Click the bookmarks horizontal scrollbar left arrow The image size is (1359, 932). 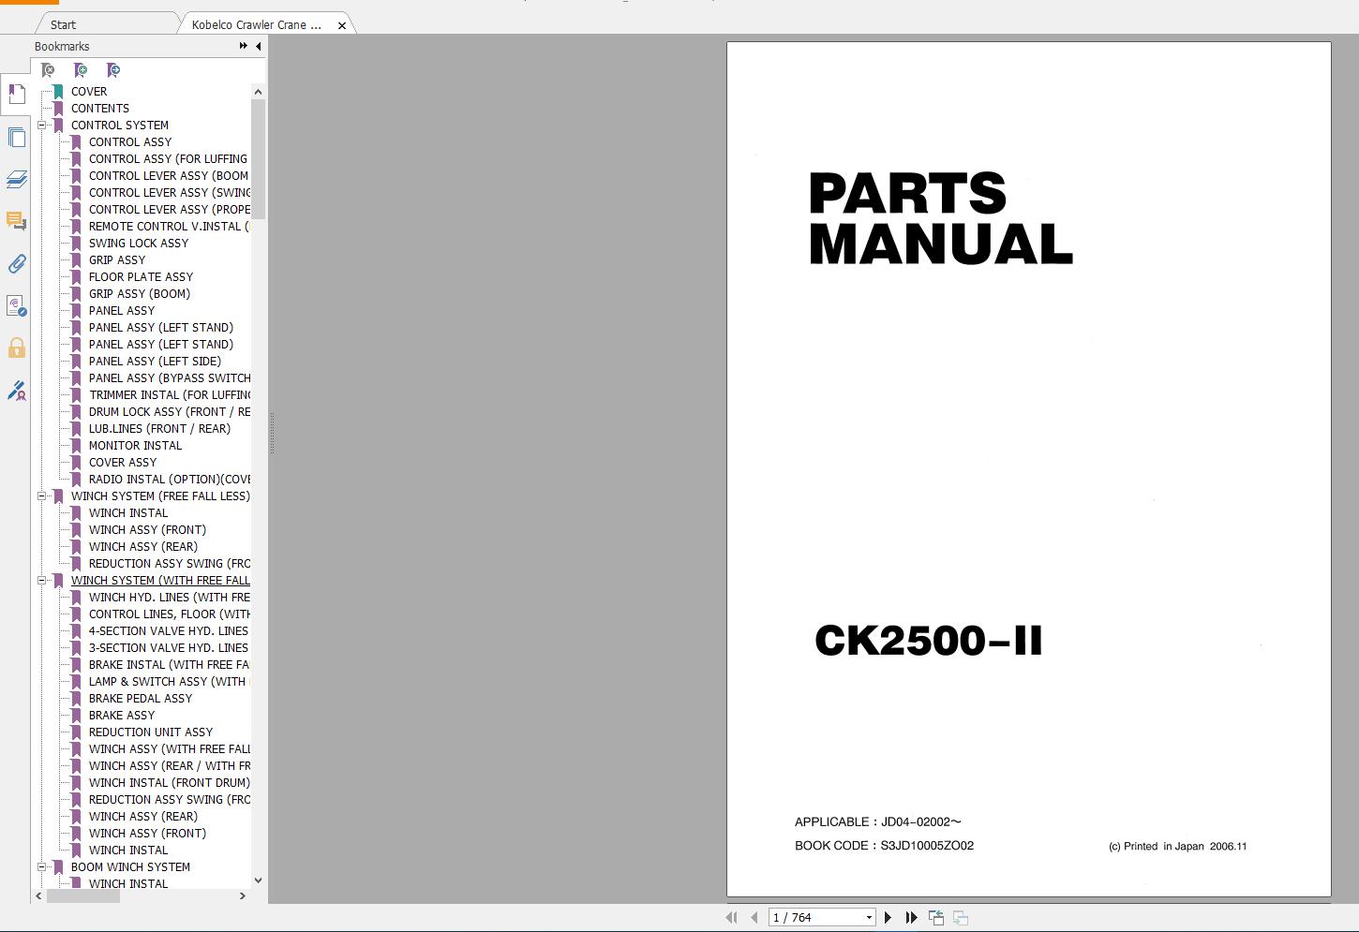tap(38, 896)
